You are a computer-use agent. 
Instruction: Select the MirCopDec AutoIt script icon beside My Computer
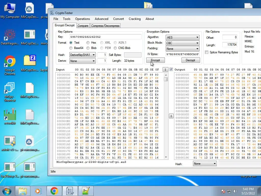click(30, 10)
